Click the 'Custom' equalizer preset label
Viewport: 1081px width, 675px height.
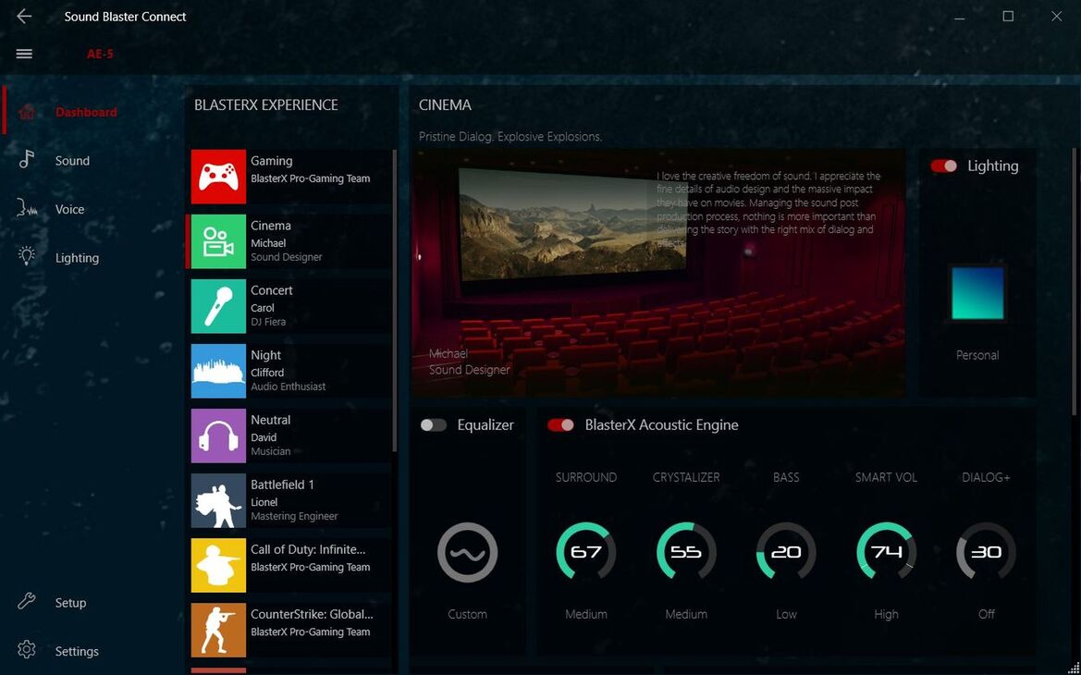coord(467,614)
